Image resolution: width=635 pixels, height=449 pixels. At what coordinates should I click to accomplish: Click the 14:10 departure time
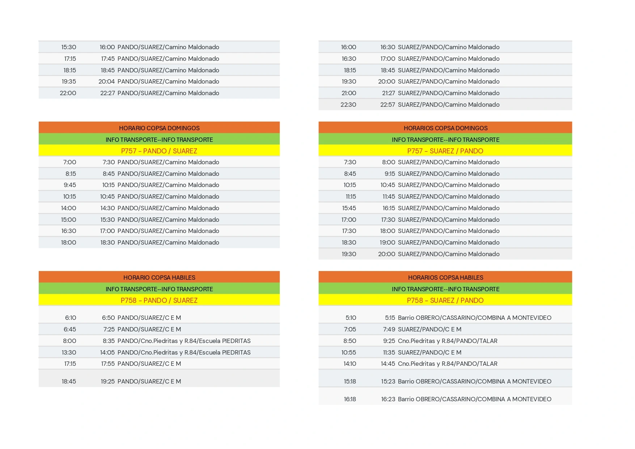click(x=350, y=364)
